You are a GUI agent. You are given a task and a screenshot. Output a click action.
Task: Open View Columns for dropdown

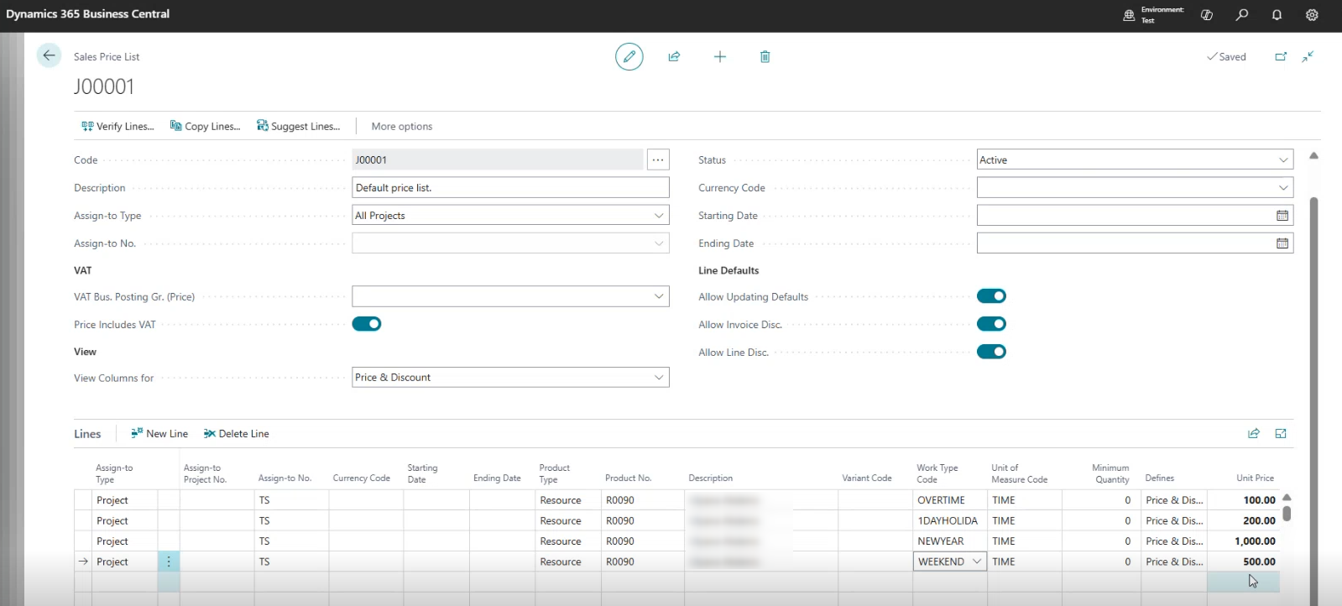659,378
